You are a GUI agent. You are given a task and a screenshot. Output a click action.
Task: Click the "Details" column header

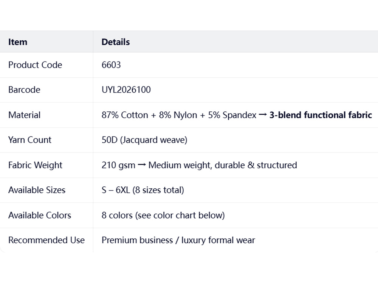tap(116, 42)
